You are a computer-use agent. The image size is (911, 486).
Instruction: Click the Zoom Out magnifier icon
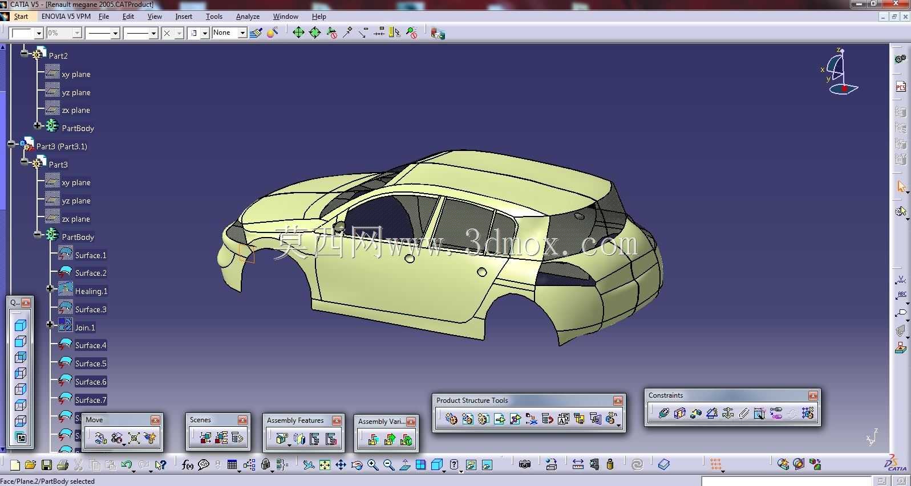(388, 465)
